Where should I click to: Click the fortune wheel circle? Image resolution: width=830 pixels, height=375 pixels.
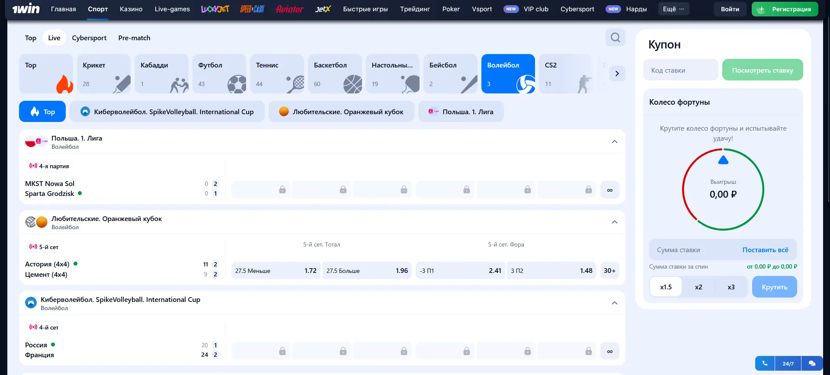[723, 189]
